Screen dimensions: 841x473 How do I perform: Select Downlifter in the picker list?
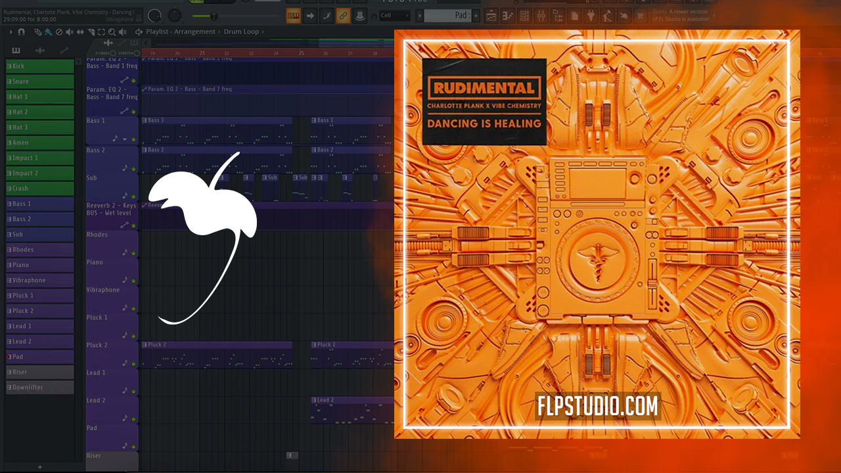40,388
